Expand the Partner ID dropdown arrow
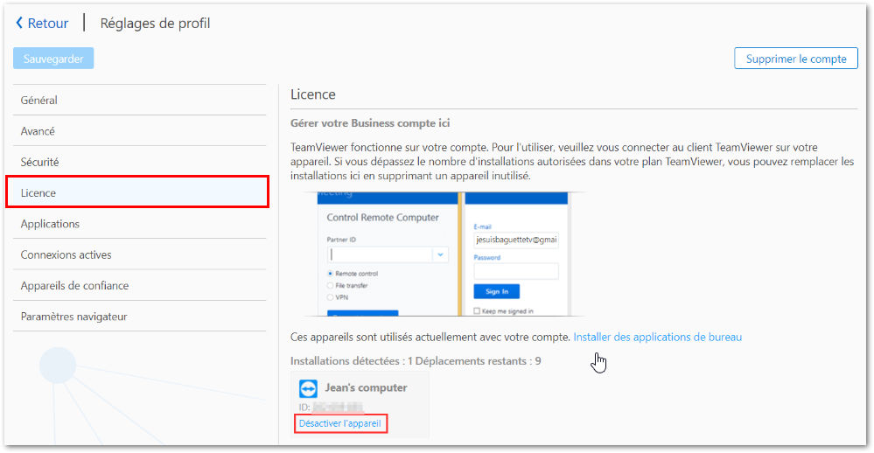Screen dimensions: 874x453 pyautogui.click(x=440, y=254)
